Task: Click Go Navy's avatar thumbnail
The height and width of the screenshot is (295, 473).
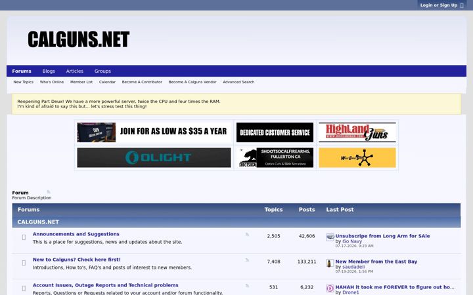Action: coord(330,237)
